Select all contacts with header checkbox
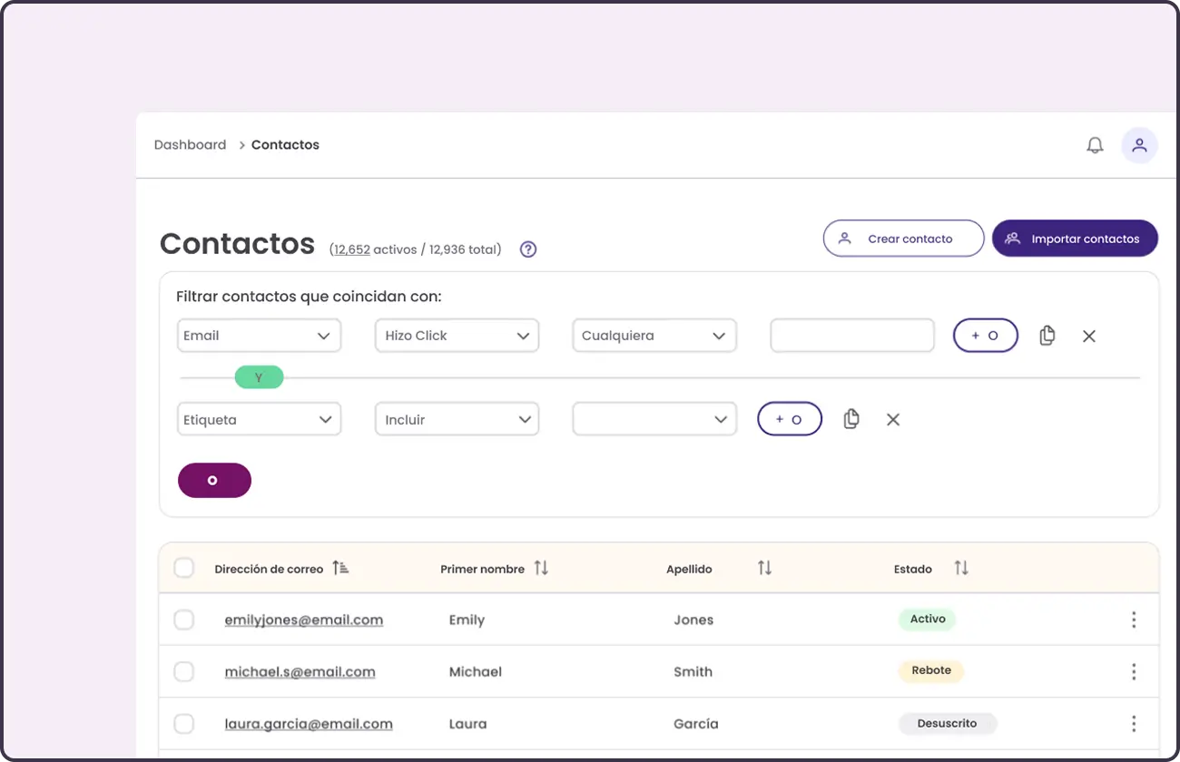 click(184, 567)
